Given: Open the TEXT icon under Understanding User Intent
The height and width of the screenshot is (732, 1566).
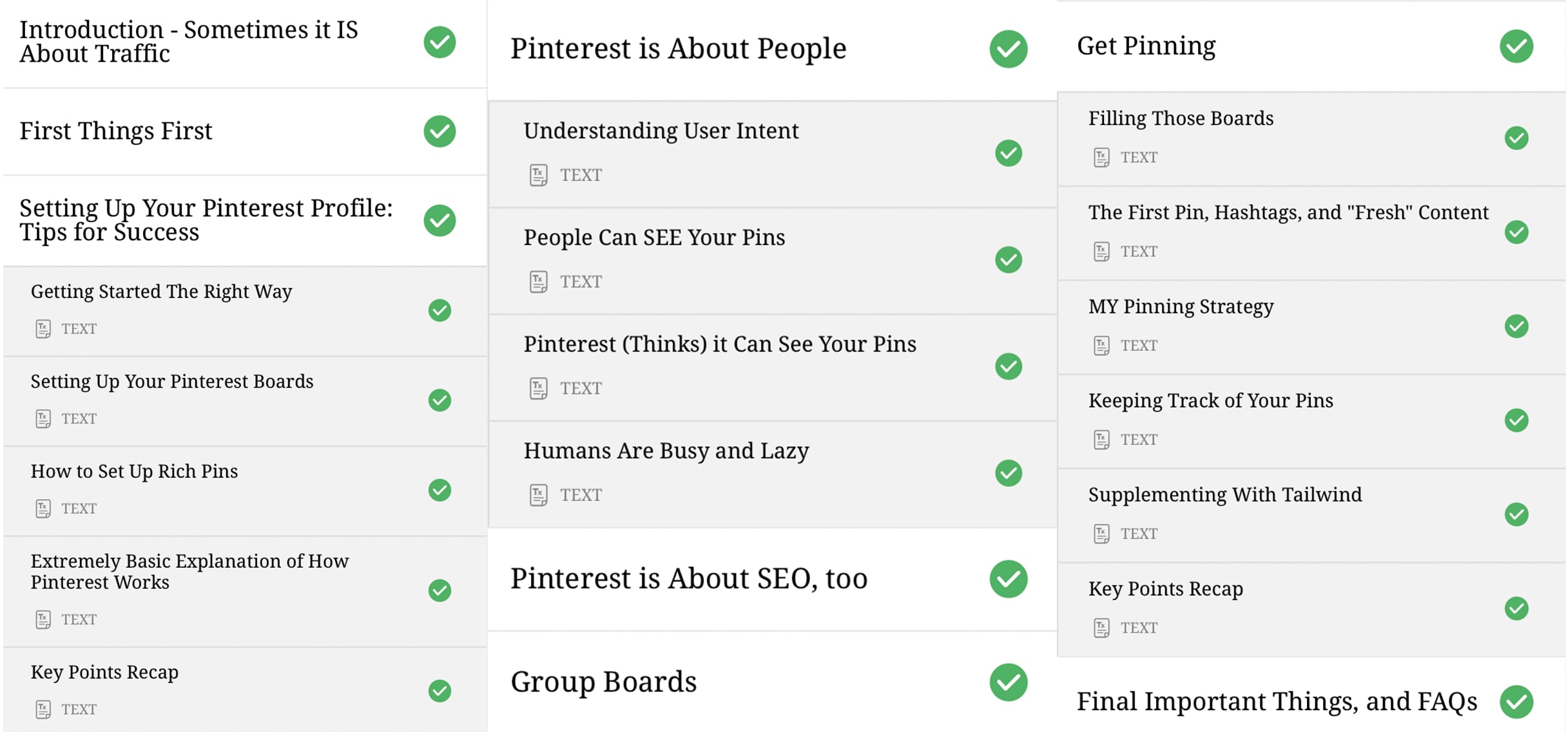Looking at the screenshot, I should coord(538,174).
